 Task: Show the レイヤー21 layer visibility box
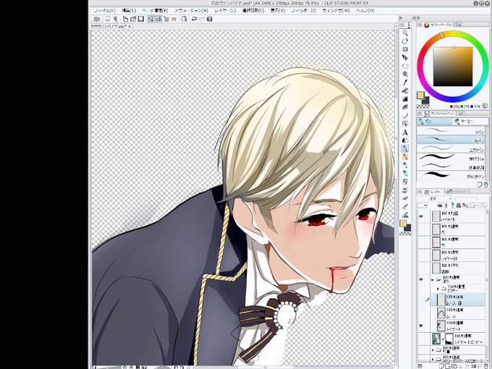421,255
